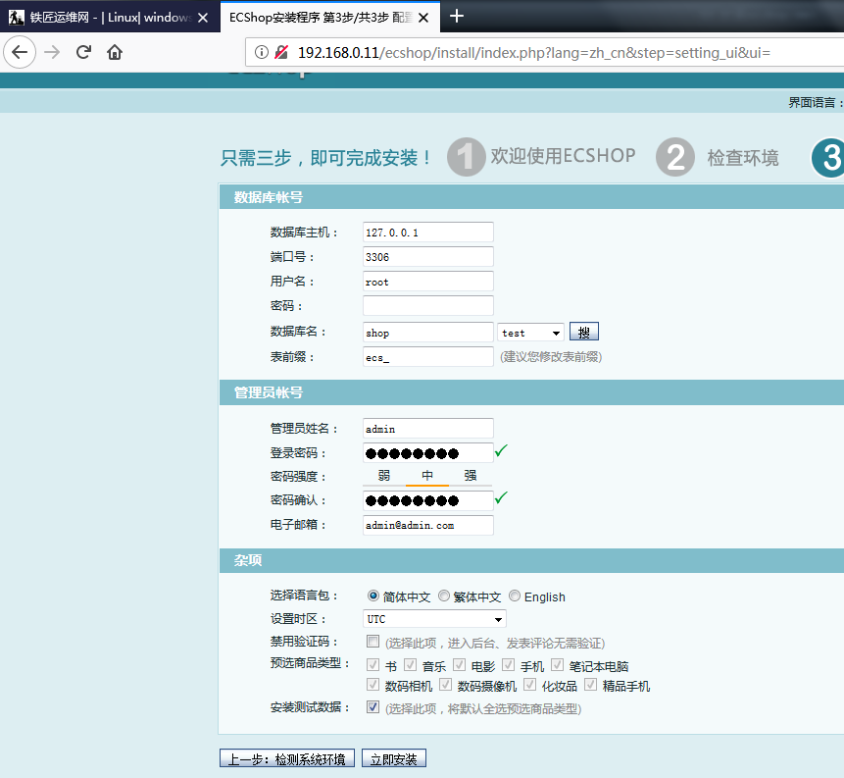Focus the empty 密码 database field
The image size is (844, 778).
(428, 305)
